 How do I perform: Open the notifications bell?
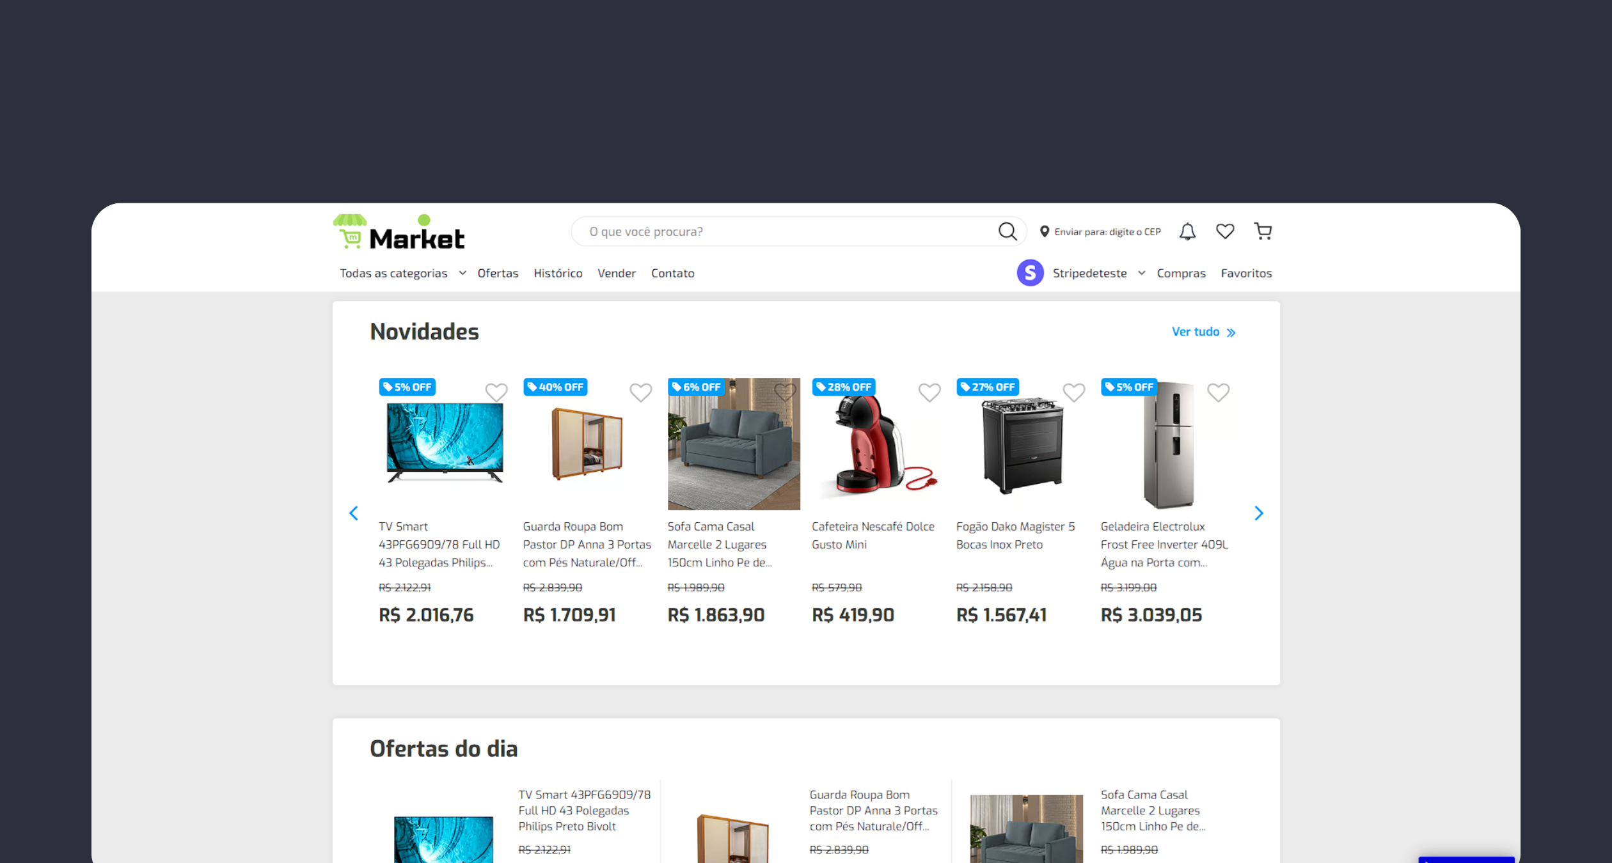[x=1187, y=231]
